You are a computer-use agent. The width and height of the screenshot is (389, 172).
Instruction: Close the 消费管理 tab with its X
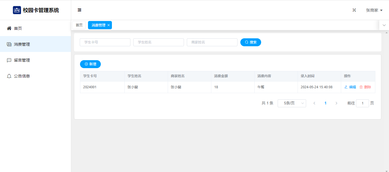[x=108, y=25]
